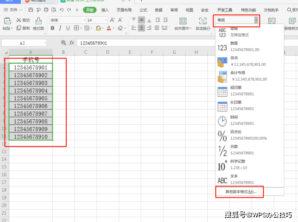This screenshot has height=222, width=298.
Task: Select the 会计专用 accounting format
Action: coord(250,76)
